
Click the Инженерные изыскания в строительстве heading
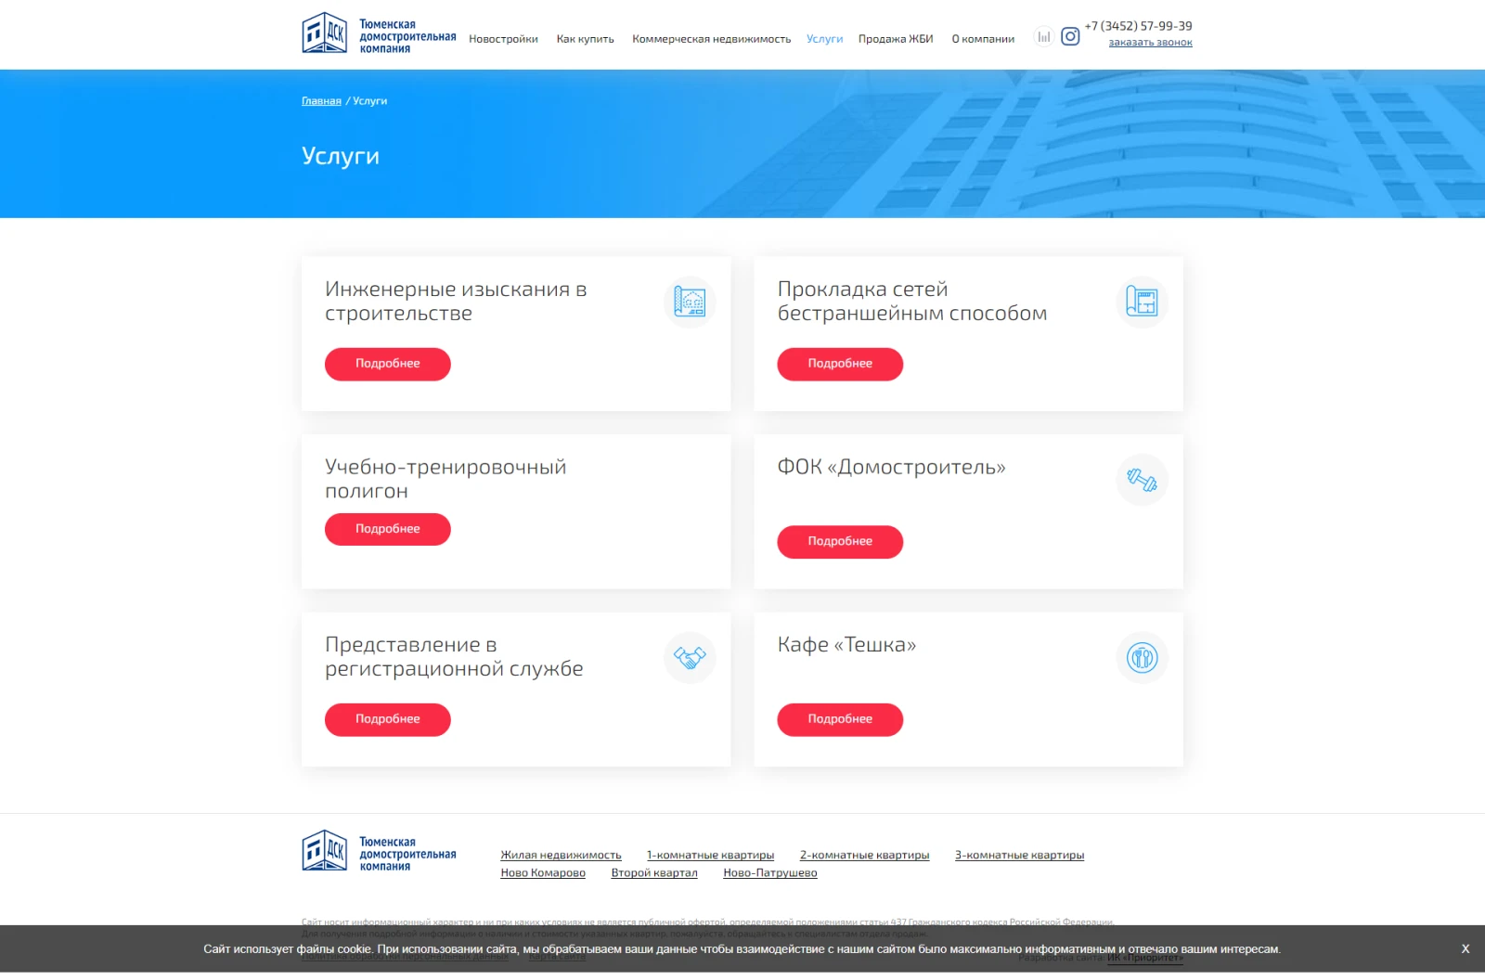456,302
